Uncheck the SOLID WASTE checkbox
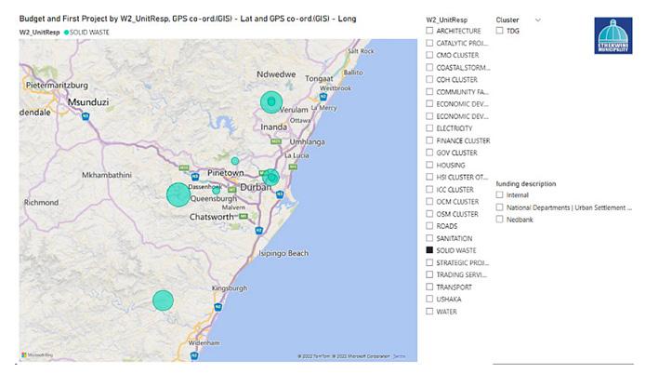Image resolution: width=672 pixels, height=374 pixels. [429, 250]
